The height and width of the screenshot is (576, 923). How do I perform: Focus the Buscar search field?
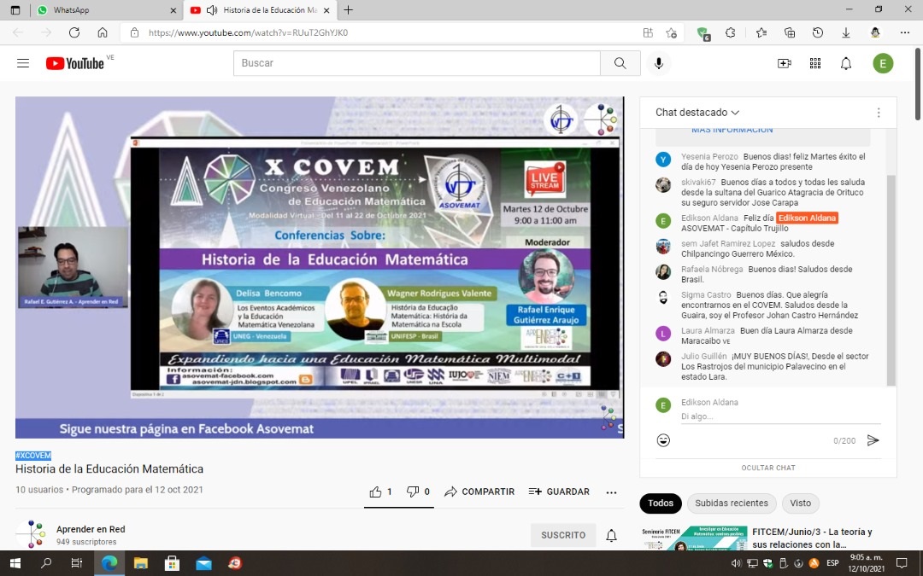[417, 63]
